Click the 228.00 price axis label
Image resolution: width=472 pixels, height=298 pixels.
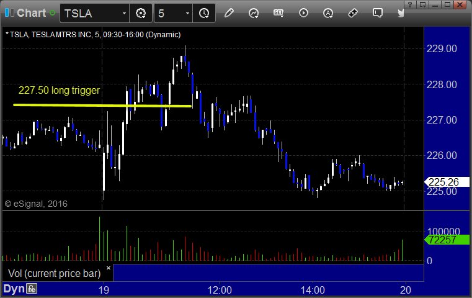click(x=442, y=84)
